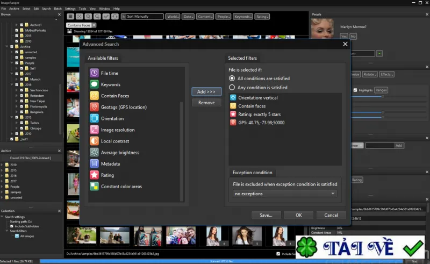Choose the Geotags (GPS location) filter icon
The image size is (430, 264).
(94, 107)
